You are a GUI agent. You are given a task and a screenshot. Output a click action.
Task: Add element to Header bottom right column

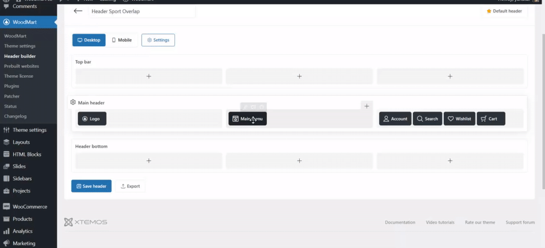tap(450, 160)
